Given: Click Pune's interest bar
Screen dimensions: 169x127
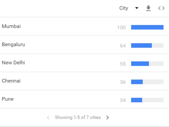Looking at the screenshot, I should point(137,100).
